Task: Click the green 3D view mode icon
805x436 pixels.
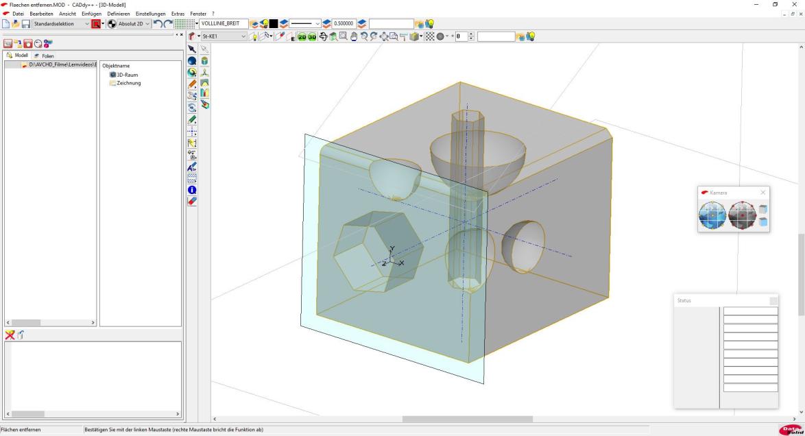Action: coord(312,36)
